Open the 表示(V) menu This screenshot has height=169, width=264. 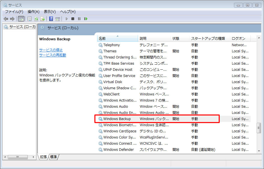tap(50, 12)
